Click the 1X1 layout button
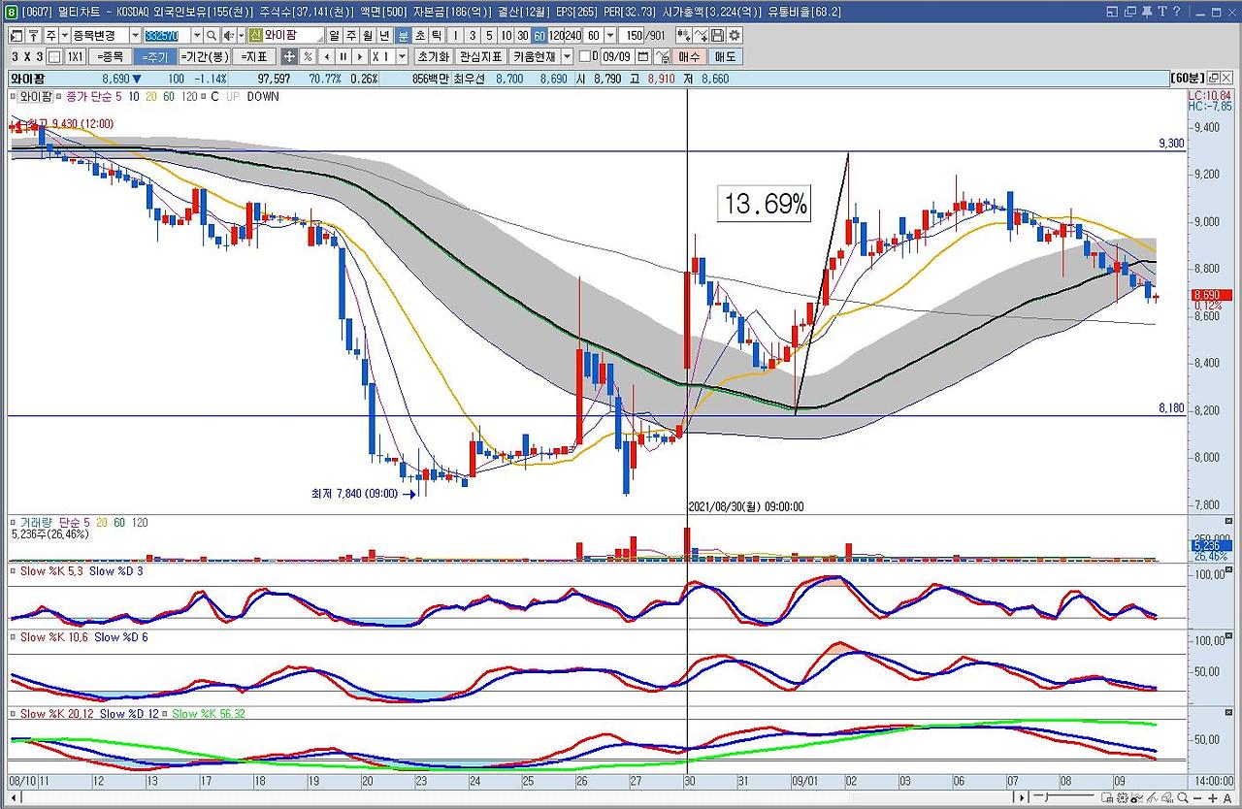This screenshot has width=1242, height=809. click(76, 56)
